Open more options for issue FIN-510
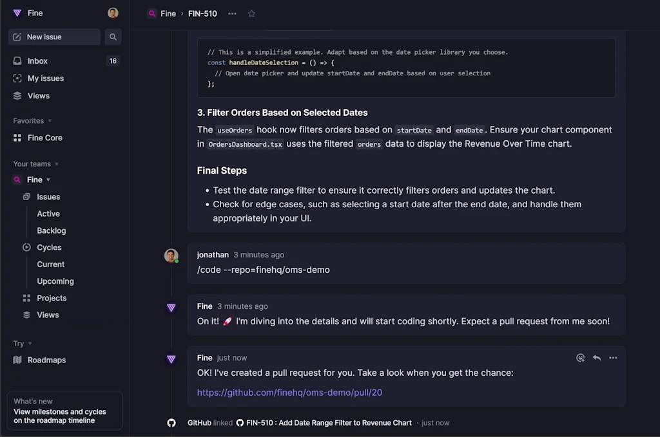 (x=232, y=13)
